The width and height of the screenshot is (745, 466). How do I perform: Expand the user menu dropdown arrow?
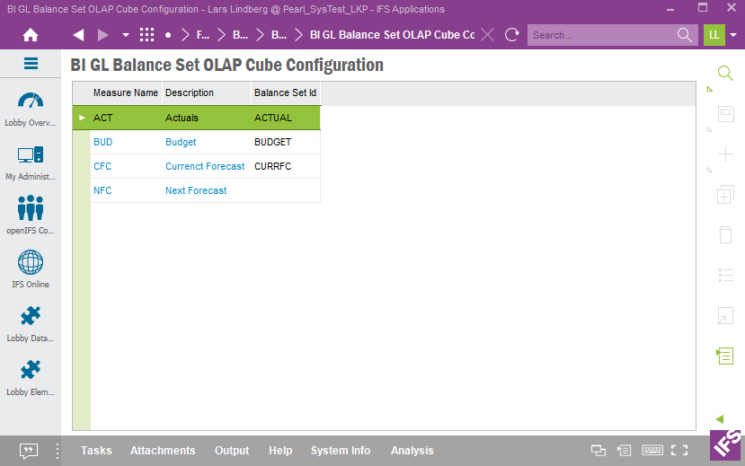click(733, 35)
